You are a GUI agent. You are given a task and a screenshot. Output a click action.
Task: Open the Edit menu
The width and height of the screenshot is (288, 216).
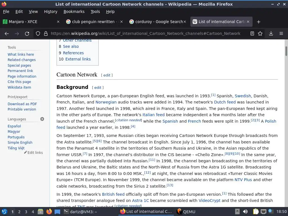(19, 12)
